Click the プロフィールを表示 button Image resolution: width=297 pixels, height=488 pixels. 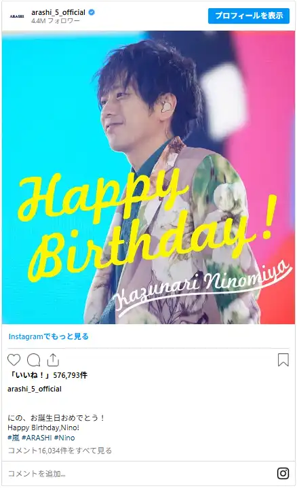(249, 16)
